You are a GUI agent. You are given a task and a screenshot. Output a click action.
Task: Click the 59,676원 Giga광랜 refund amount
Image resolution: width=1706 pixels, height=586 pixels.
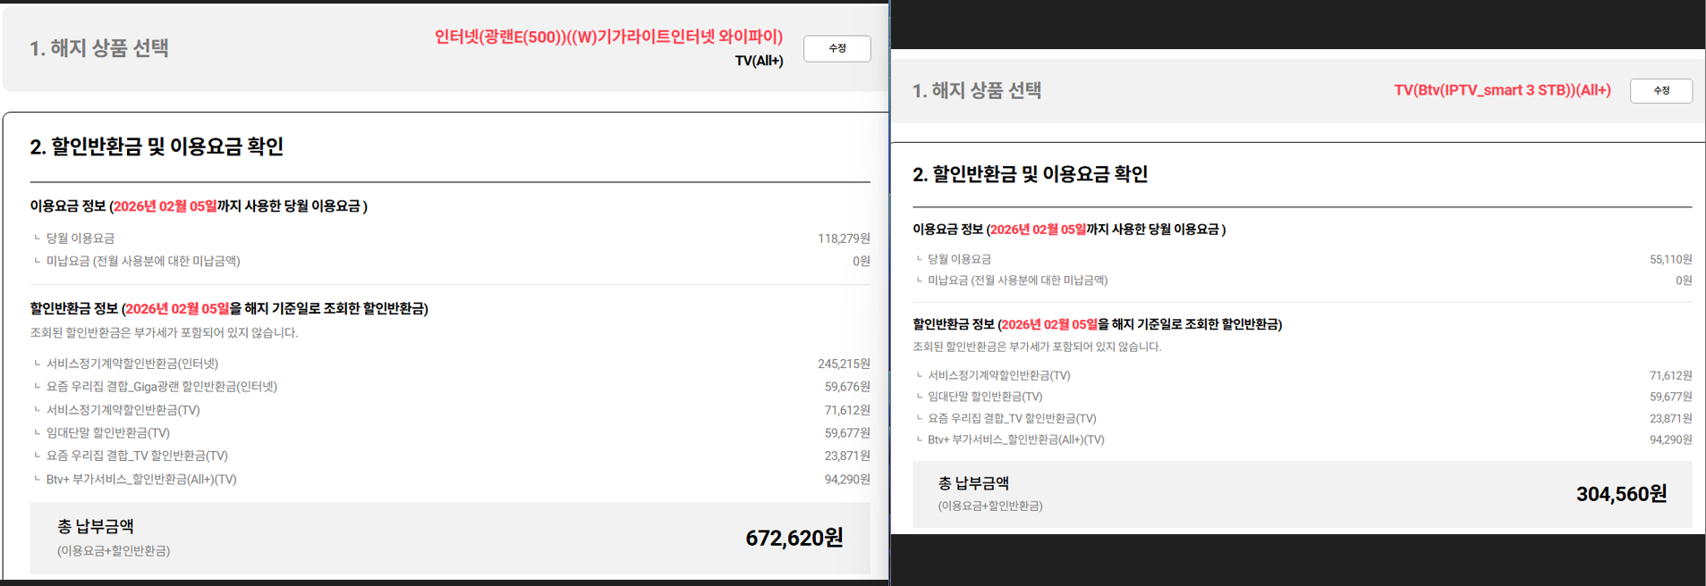coord(846,387)
